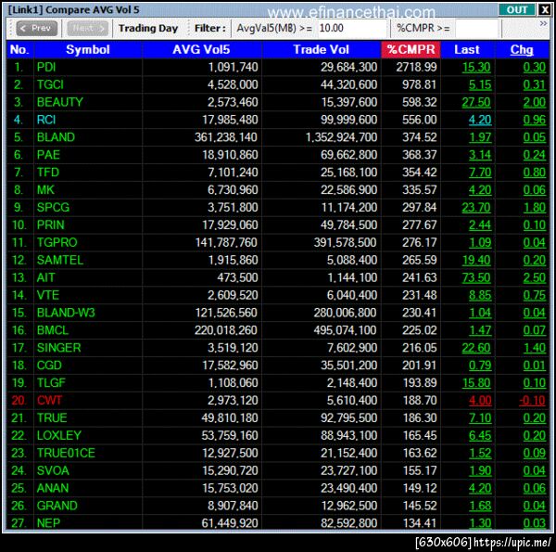
Task: Click BMCL average volume 220,018,260
Action: click(x=226, y=330)
